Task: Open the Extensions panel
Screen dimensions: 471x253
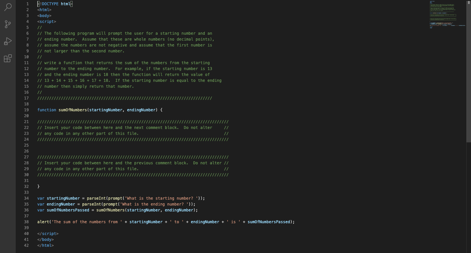Action: coord(8,58)
